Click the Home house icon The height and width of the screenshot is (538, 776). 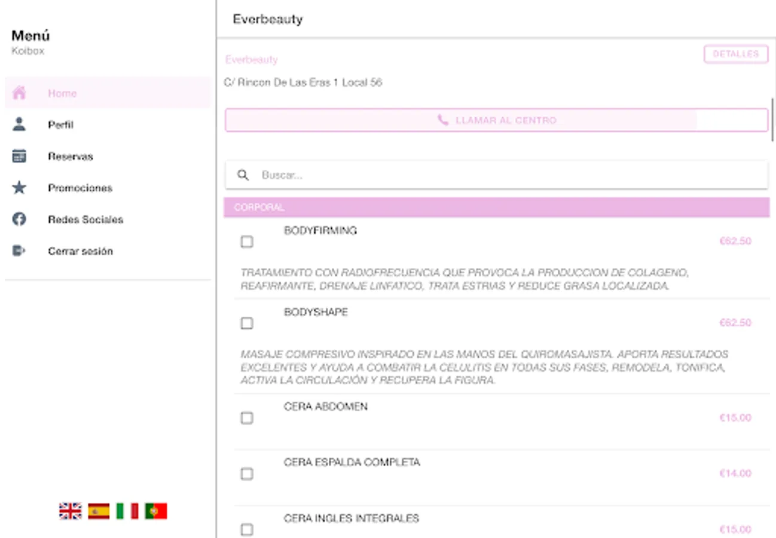tap(19, 93)
